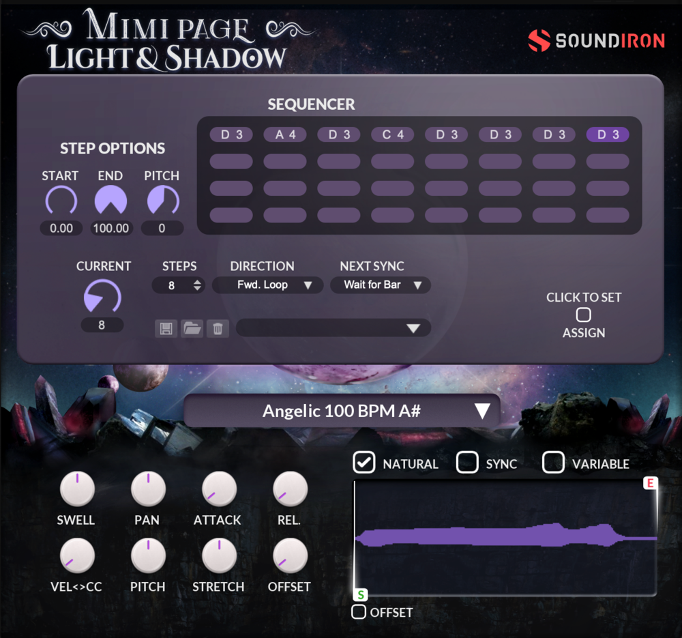Click the START value field showing 0.00
The image size is (682, 638).
point(61,228)
